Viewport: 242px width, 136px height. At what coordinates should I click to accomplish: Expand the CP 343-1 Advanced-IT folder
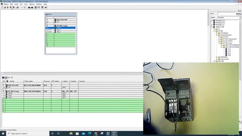pos(219,39)
